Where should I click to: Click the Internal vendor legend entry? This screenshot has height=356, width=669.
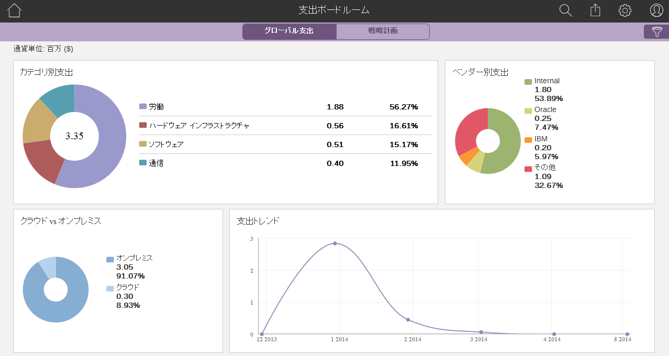click(x=547, y=81)
